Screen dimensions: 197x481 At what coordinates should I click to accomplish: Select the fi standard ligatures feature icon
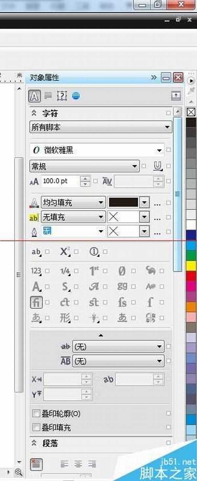36,302
